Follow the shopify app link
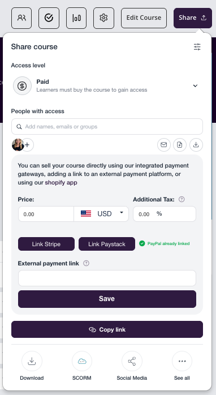The image size is (216, 395). [x=61, y=182]
